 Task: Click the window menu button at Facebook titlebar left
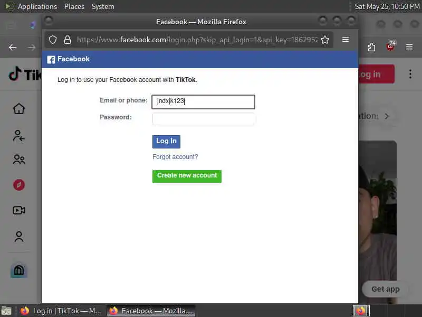click(x=49, y=21)
